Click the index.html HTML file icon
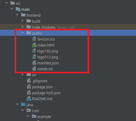The image size is (136, 121). pos(34,45)
